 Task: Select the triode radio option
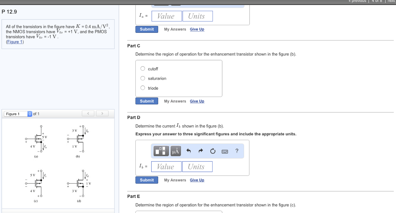click(x=143, y=88)
